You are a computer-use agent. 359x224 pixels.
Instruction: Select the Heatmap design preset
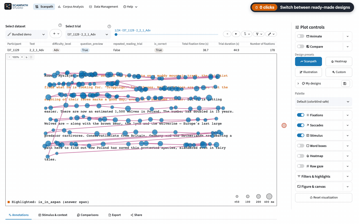point(339,61)
